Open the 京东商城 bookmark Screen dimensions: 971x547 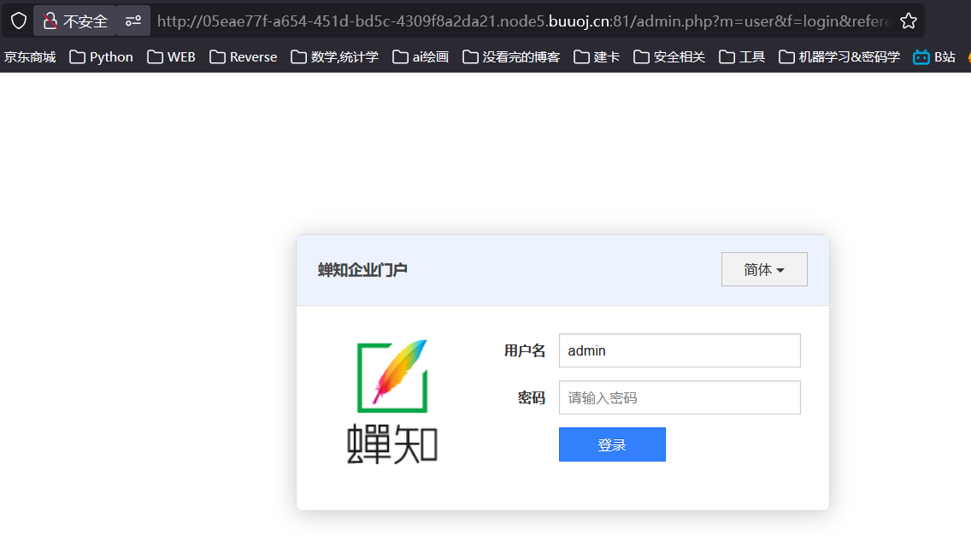pyautogui.click(x=30, y=57)
